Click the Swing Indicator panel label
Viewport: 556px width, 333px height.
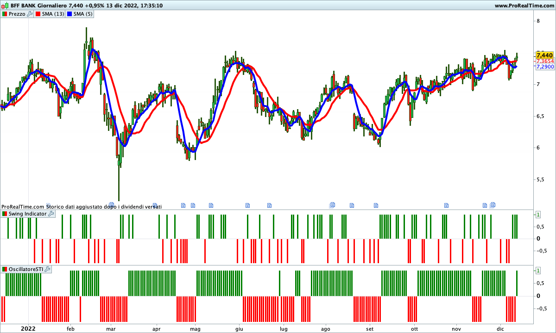[x=27, y=214]
